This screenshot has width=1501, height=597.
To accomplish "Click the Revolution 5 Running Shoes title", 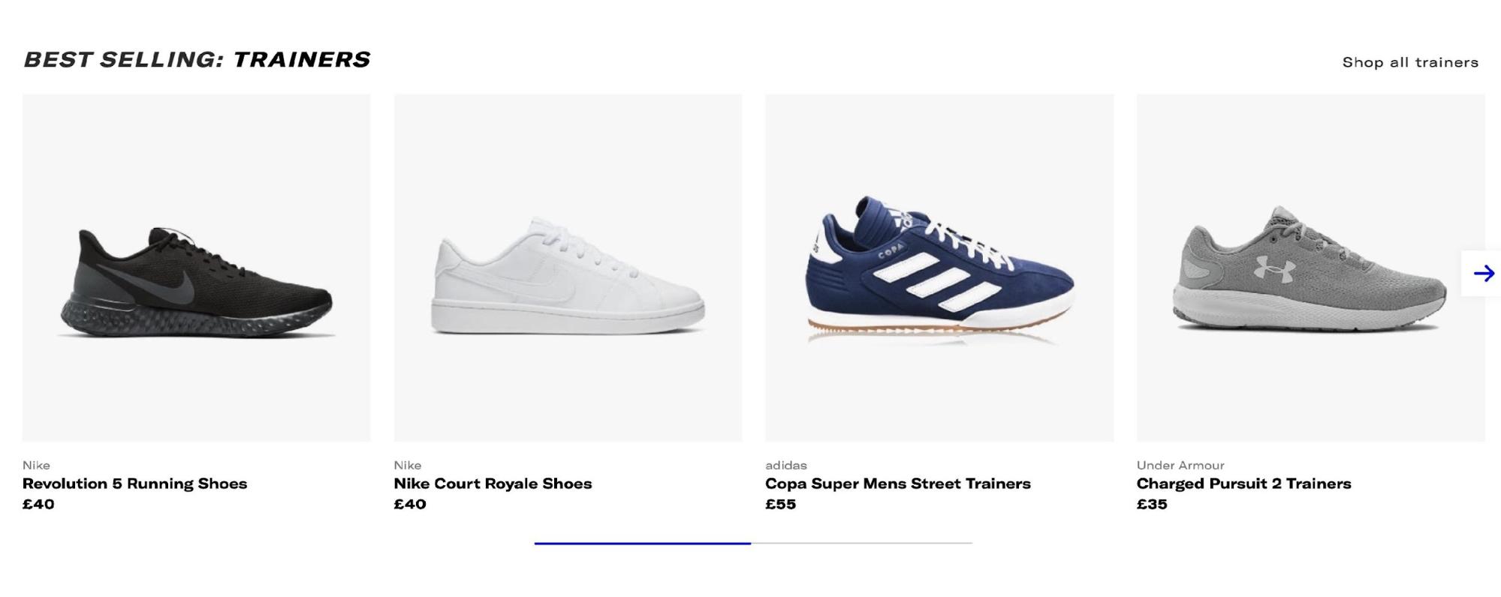I will click(135, 484).
